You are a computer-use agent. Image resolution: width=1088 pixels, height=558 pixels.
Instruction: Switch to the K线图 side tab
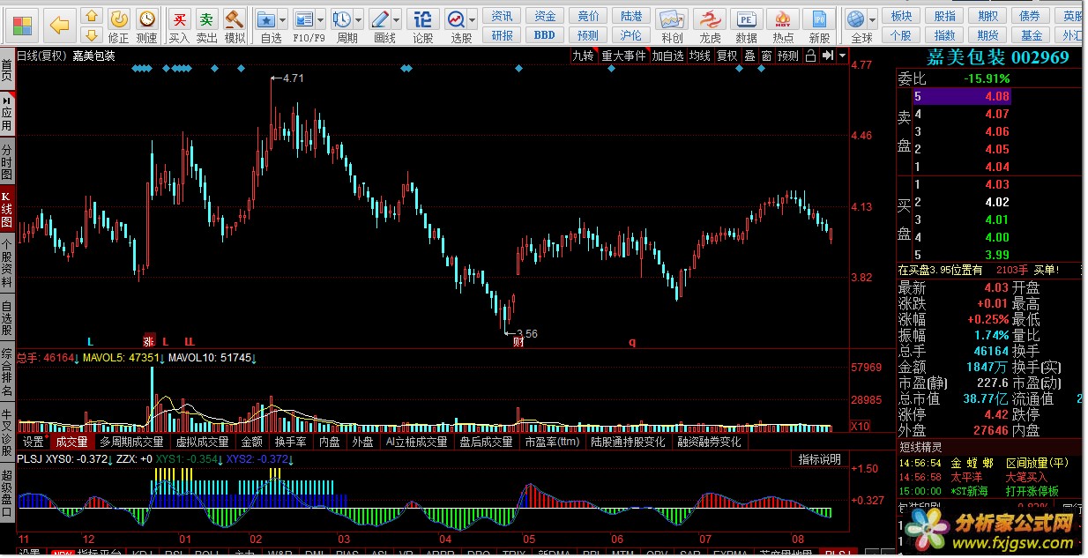(x=7, y=208)
